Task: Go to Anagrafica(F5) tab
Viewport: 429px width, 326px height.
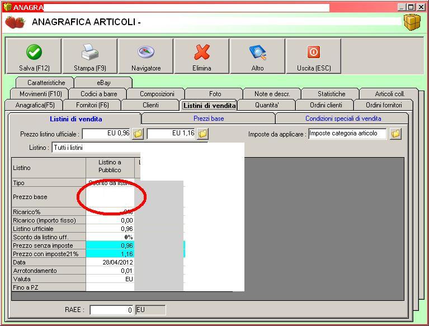Action: click(35, 105)
